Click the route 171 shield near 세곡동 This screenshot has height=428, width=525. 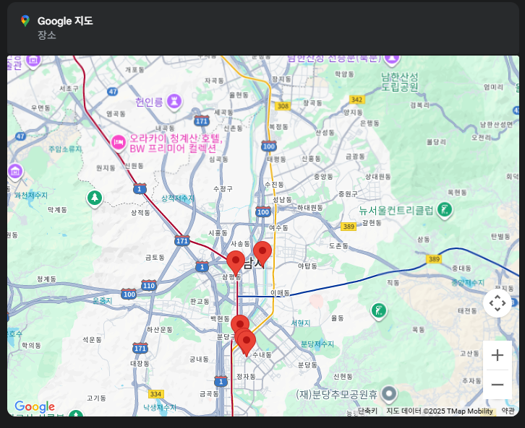click(202, 121)
